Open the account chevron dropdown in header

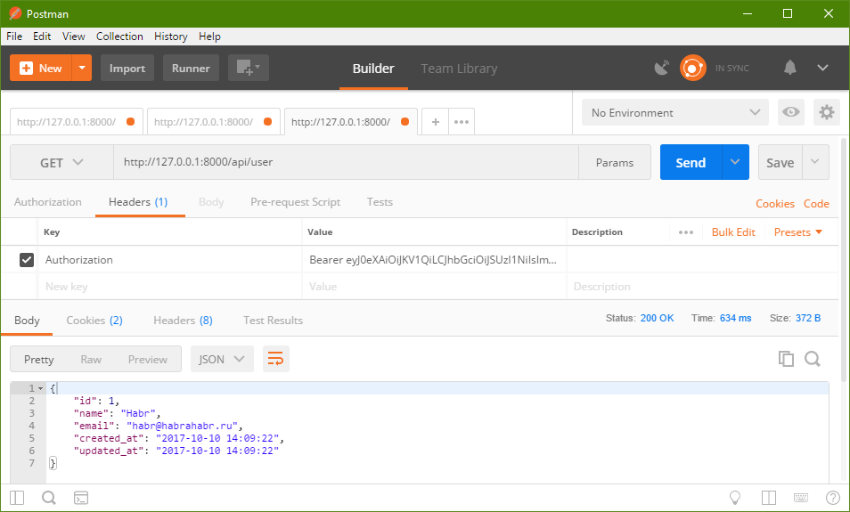pyautogui.click(x=822, y=68)
